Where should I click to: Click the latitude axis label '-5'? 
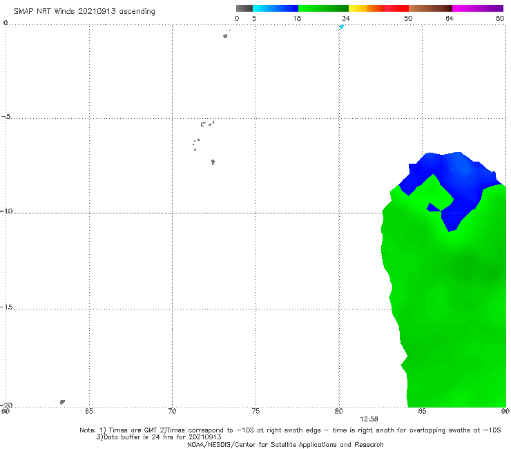(6, 117)
